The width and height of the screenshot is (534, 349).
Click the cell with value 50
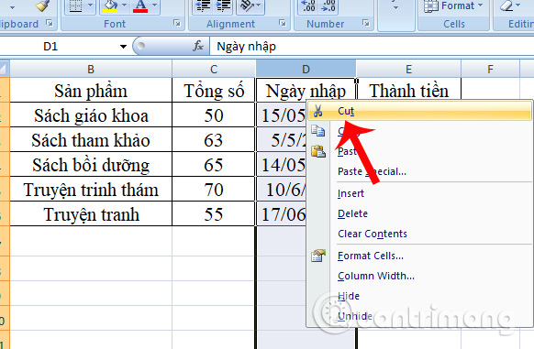pos(214,115)
